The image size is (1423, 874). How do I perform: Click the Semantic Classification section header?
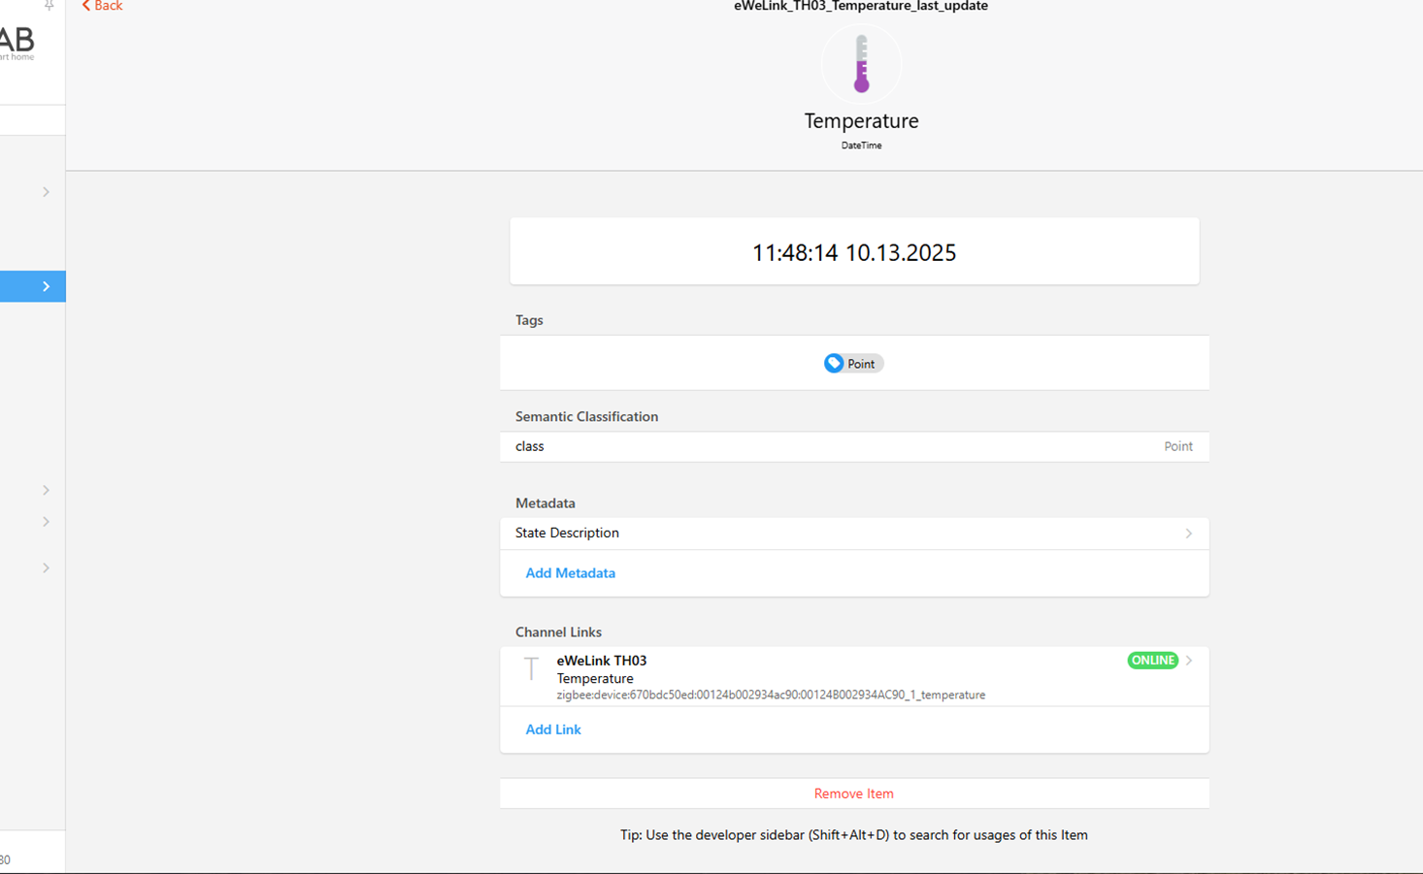pos(586,416)
